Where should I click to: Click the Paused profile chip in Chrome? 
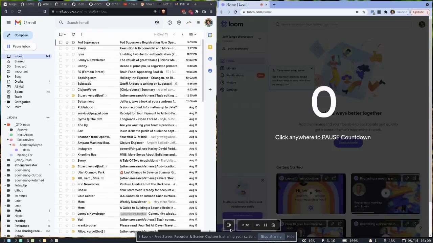point(400,12)
